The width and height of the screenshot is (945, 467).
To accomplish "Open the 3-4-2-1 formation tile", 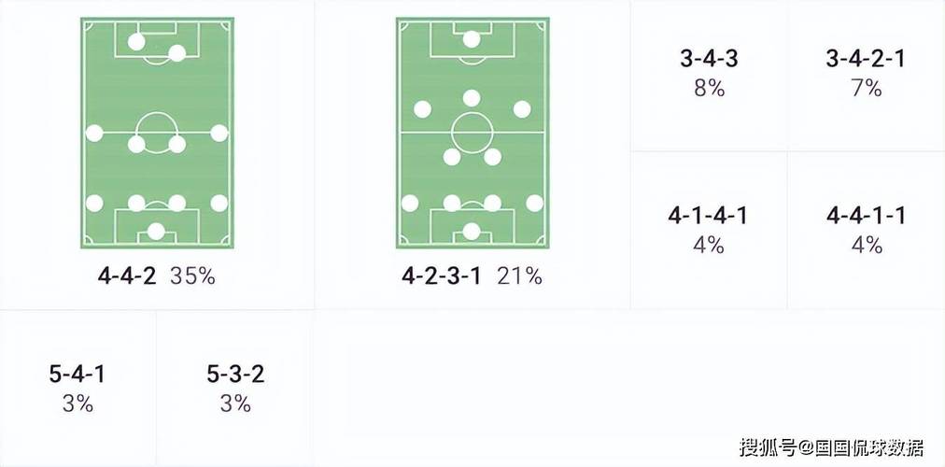I will coord(866,76).
